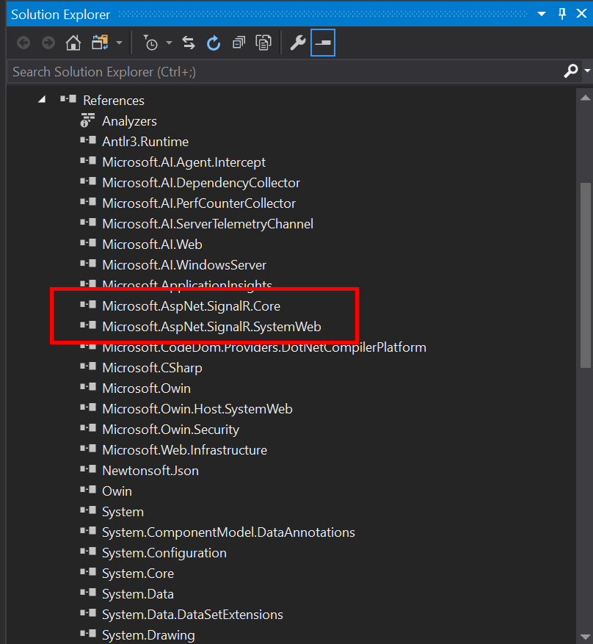Select Microsoft.Owin.Host.SystemWeb reference

(x=197, y=409)
